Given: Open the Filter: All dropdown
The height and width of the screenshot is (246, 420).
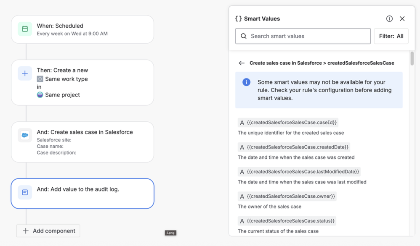Looking at the screenshot, I should pyautogui.click(x=391, y=36).
